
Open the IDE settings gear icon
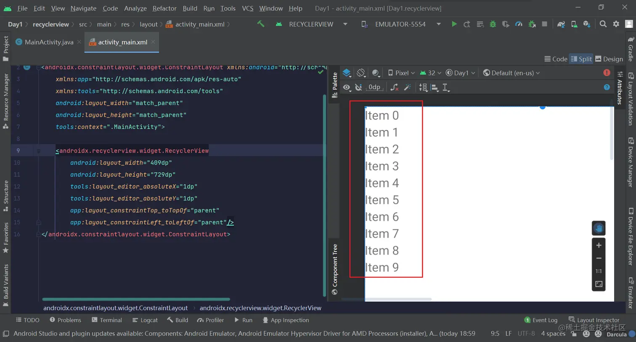(616, 24)
